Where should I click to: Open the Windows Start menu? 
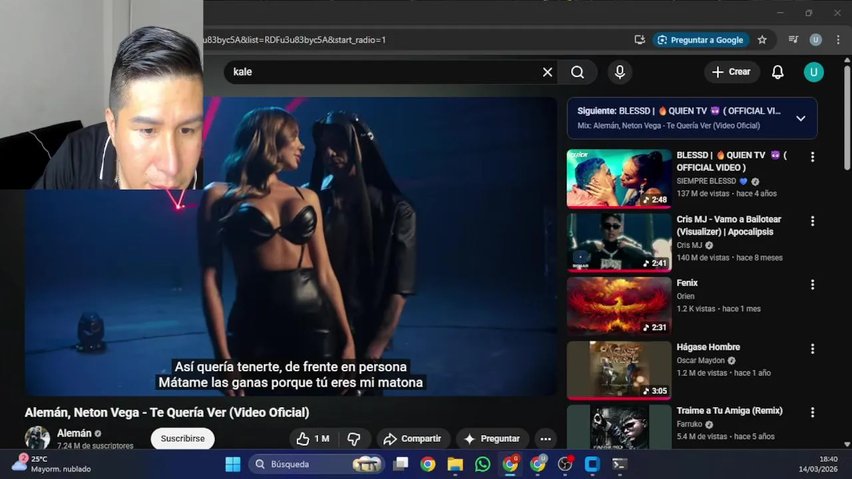[x=233, y=464]
